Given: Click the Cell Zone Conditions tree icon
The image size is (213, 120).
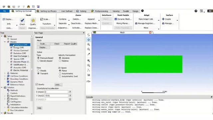Looking at the screenshot, I should [8, 76].
